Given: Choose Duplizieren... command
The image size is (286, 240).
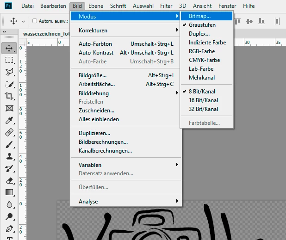Looking at the screenshot, I should click(125, 133).
